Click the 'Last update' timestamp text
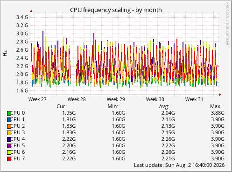Image resolution: width=232 pixels, height=172 pixels. pos(179,165)
